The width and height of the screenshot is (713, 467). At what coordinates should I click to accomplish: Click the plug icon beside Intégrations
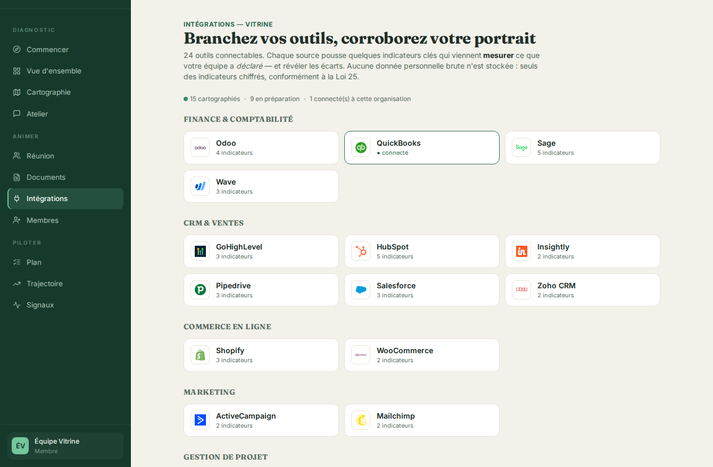click(17, 198)
